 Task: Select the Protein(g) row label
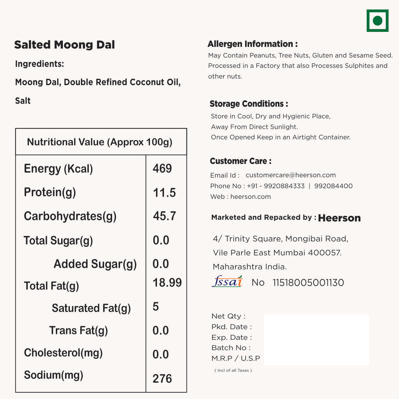click(x=50, y=192)
